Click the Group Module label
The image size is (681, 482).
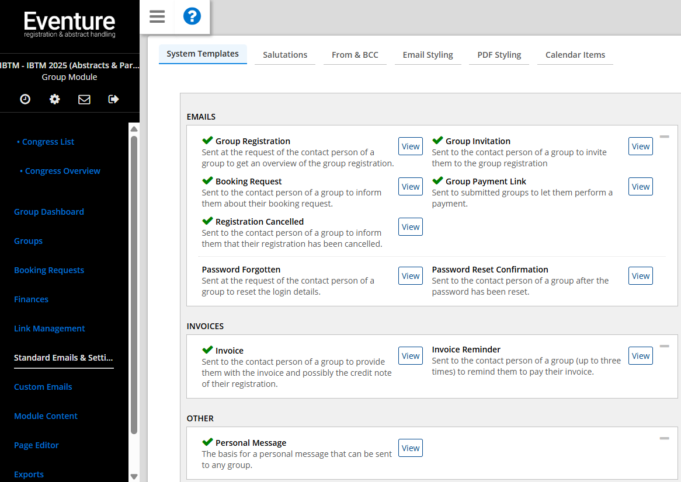tap(70, 77)
